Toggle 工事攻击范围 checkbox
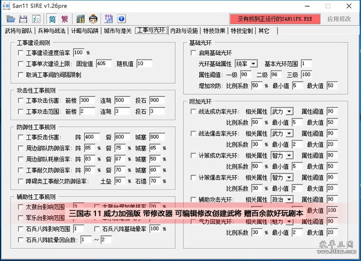This screenshot has width=361, height=261. 21,112
